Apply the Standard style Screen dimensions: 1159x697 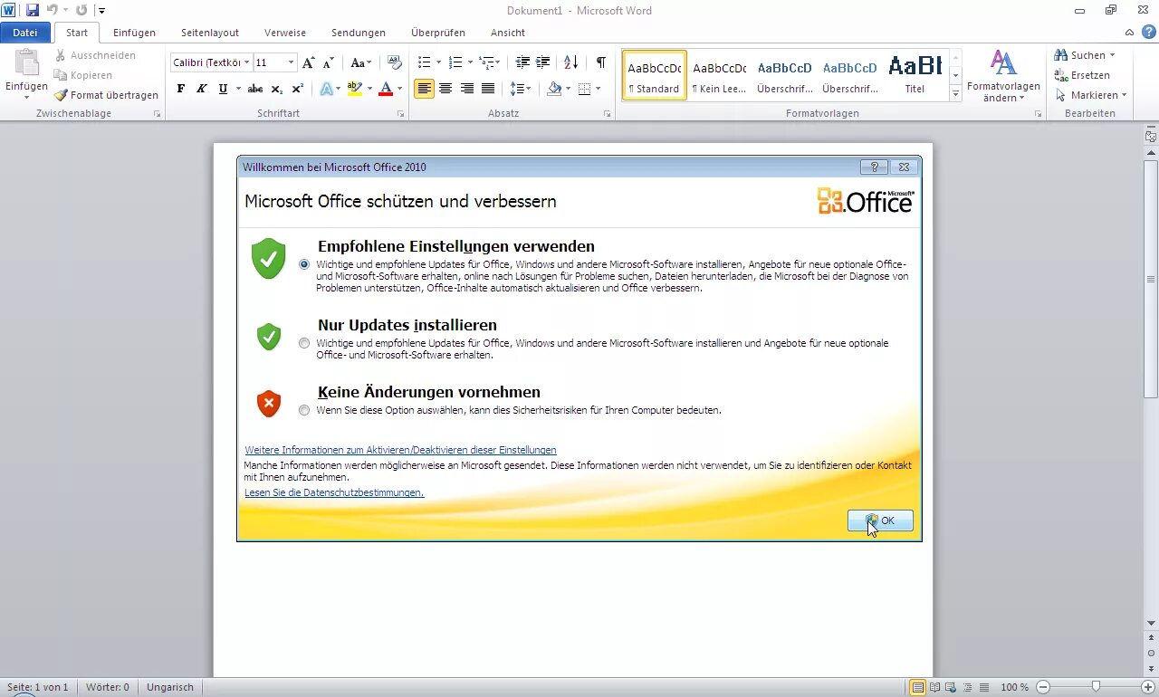tap(654, 75)
